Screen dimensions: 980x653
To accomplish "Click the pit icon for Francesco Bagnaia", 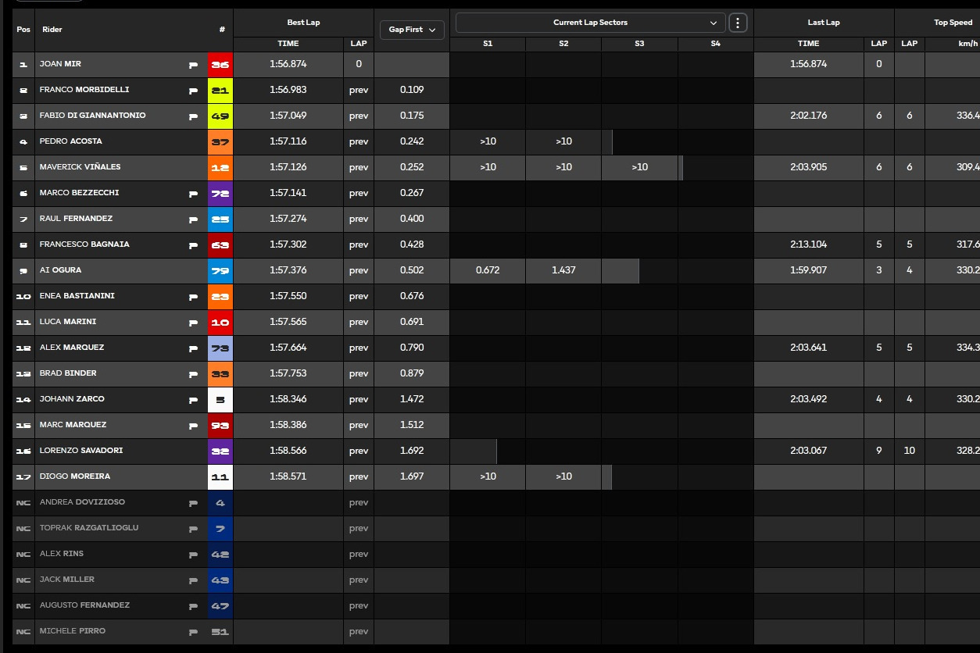I will click(x=193, y=245).
